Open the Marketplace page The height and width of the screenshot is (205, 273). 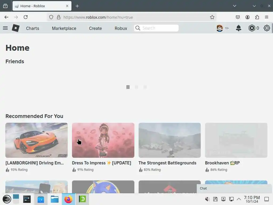(x=64, y=28)
